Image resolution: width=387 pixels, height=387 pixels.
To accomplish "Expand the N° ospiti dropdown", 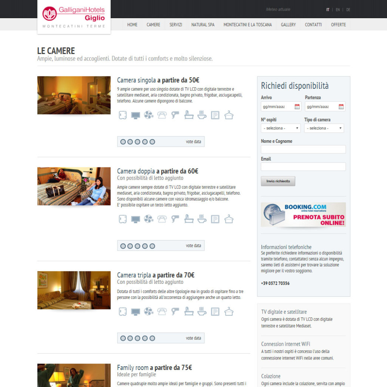I will coord(281,128).
